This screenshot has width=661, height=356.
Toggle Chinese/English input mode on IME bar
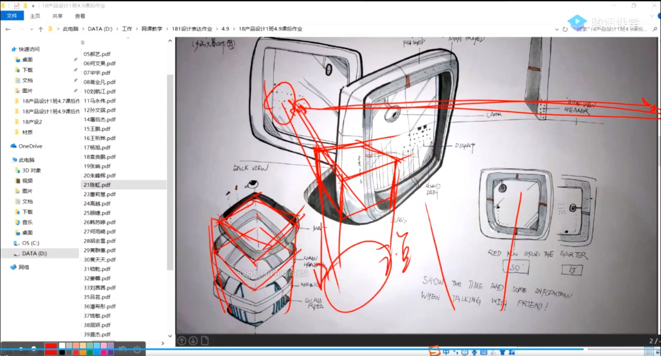pyautogui.click(x=446, y=352)
